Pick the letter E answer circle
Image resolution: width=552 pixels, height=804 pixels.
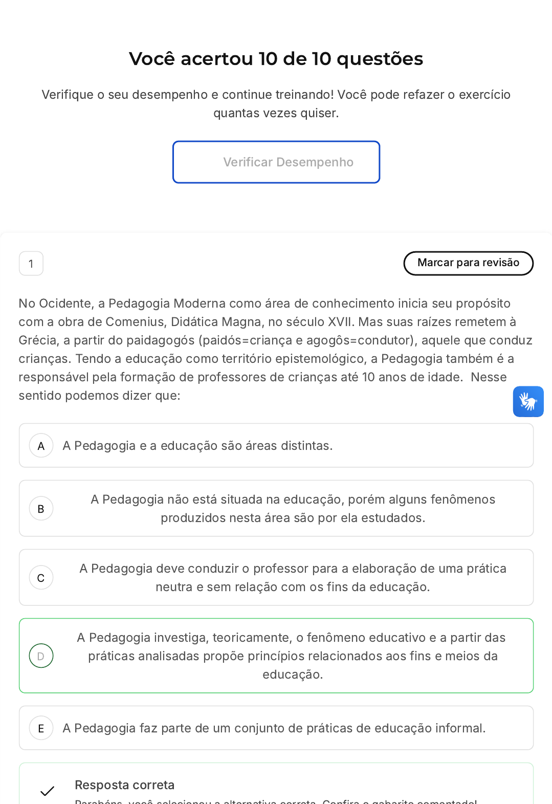coord(41,728)
